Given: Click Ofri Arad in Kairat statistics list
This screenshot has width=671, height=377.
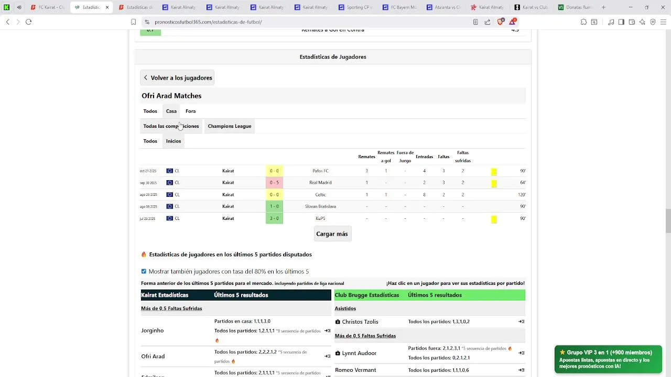Looking at the screenshot, I should coord(153,357).
